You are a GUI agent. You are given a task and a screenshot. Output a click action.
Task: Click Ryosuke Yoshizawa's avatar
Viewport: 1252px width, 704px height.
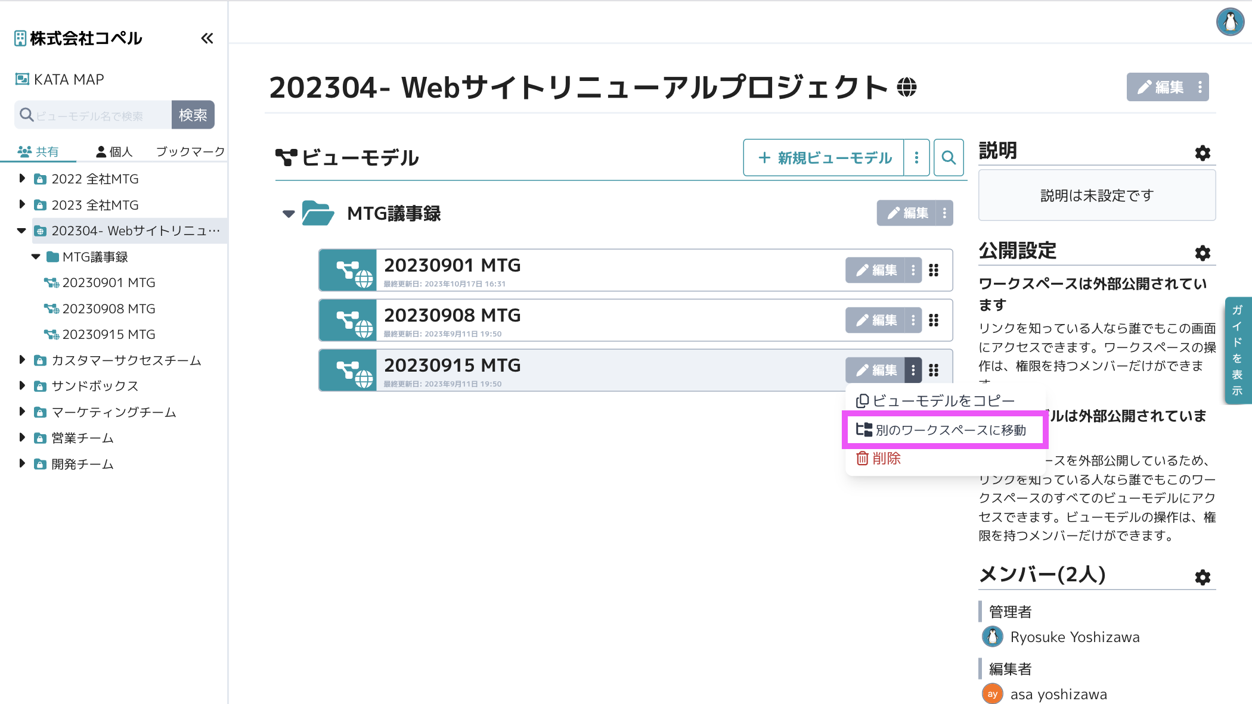[x=992, y=637]
